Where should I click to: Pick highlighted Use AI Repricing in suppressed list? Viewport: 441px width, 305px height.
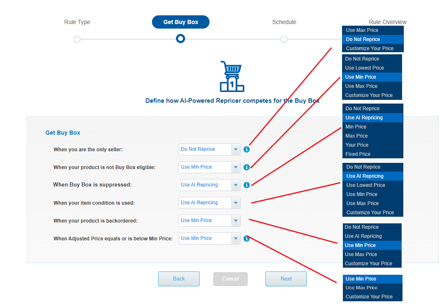click(373, 118)
